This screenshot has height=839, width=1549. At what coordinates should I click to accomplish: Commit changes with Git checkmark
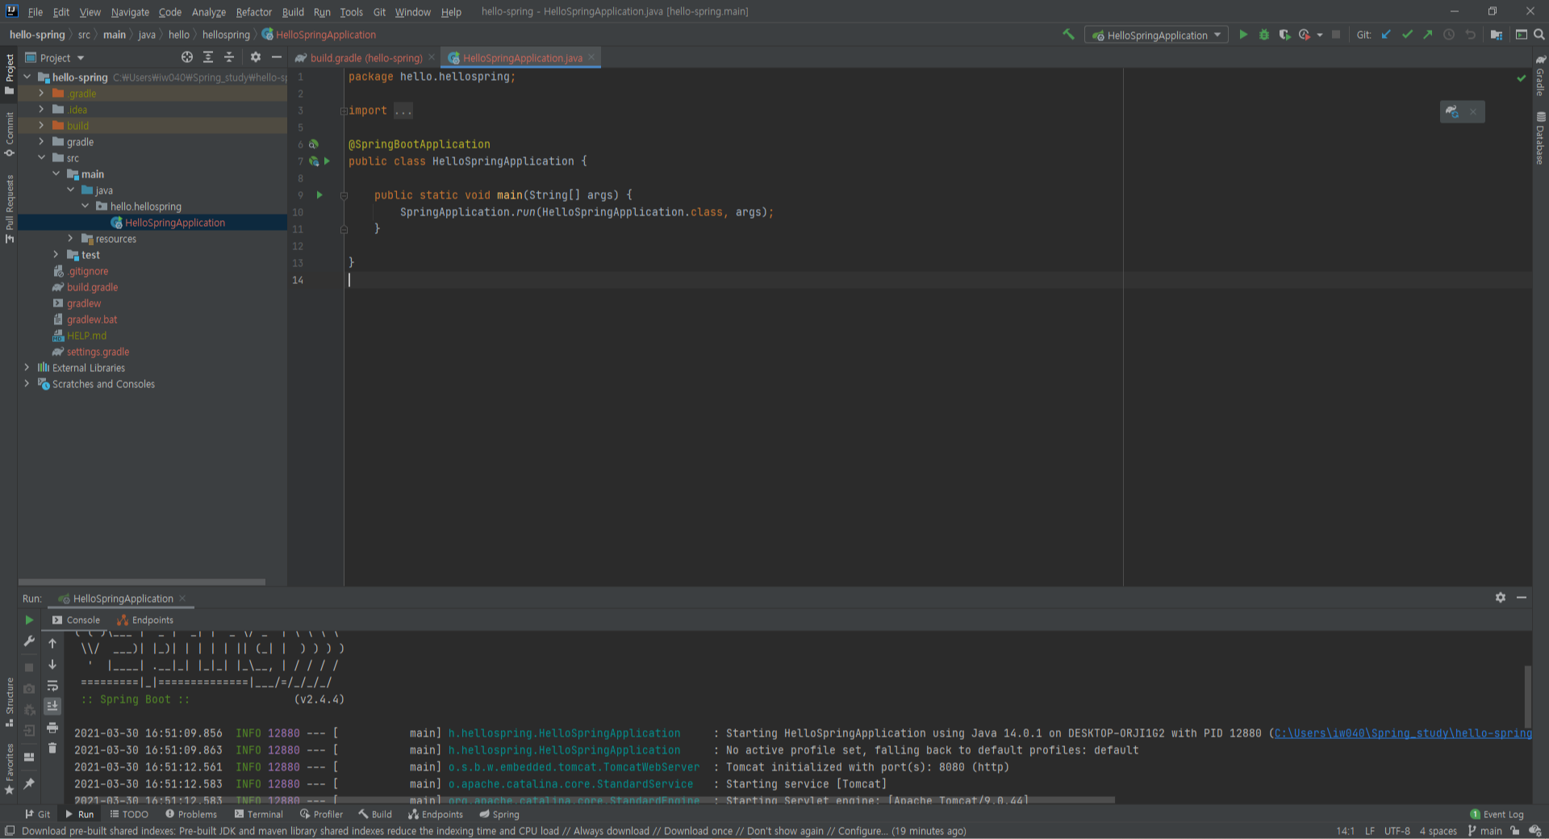[x=1407, y=35]
